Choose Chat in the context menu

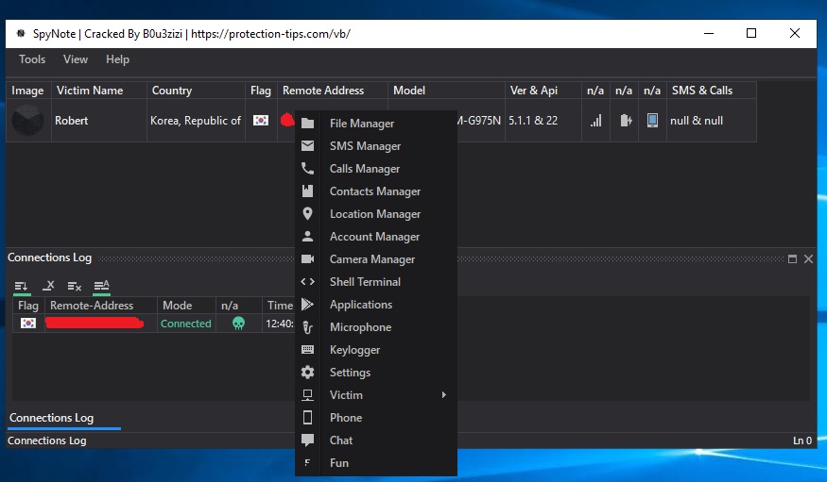375,440
